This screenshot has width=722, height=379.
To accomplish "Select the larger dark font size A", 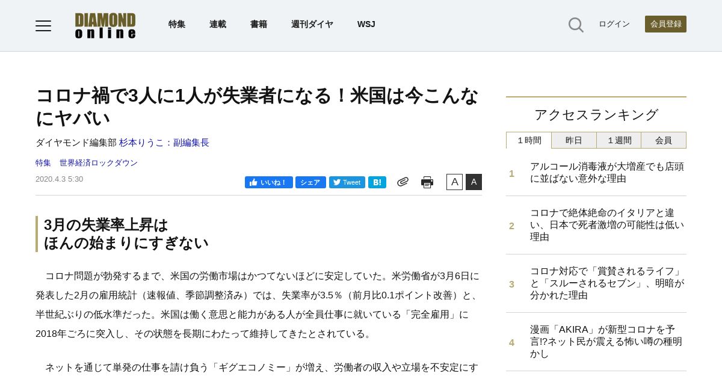I will pyautogui.click(x=474, y=182).
